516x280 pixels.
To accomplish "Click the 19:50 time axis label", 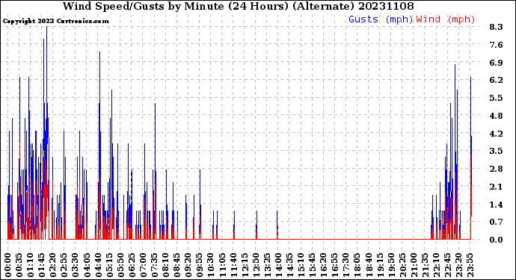I will click(391, 265).
